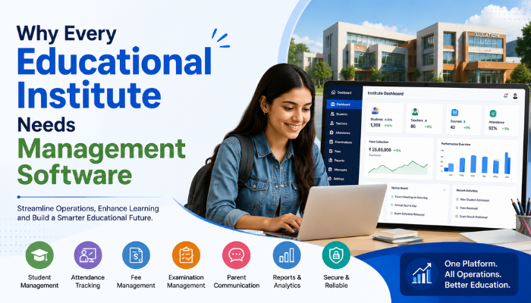Click the growth chart icon beside One Platform
Screen dimensions: 531x303
pyautogui.click(x=422, y=274)
